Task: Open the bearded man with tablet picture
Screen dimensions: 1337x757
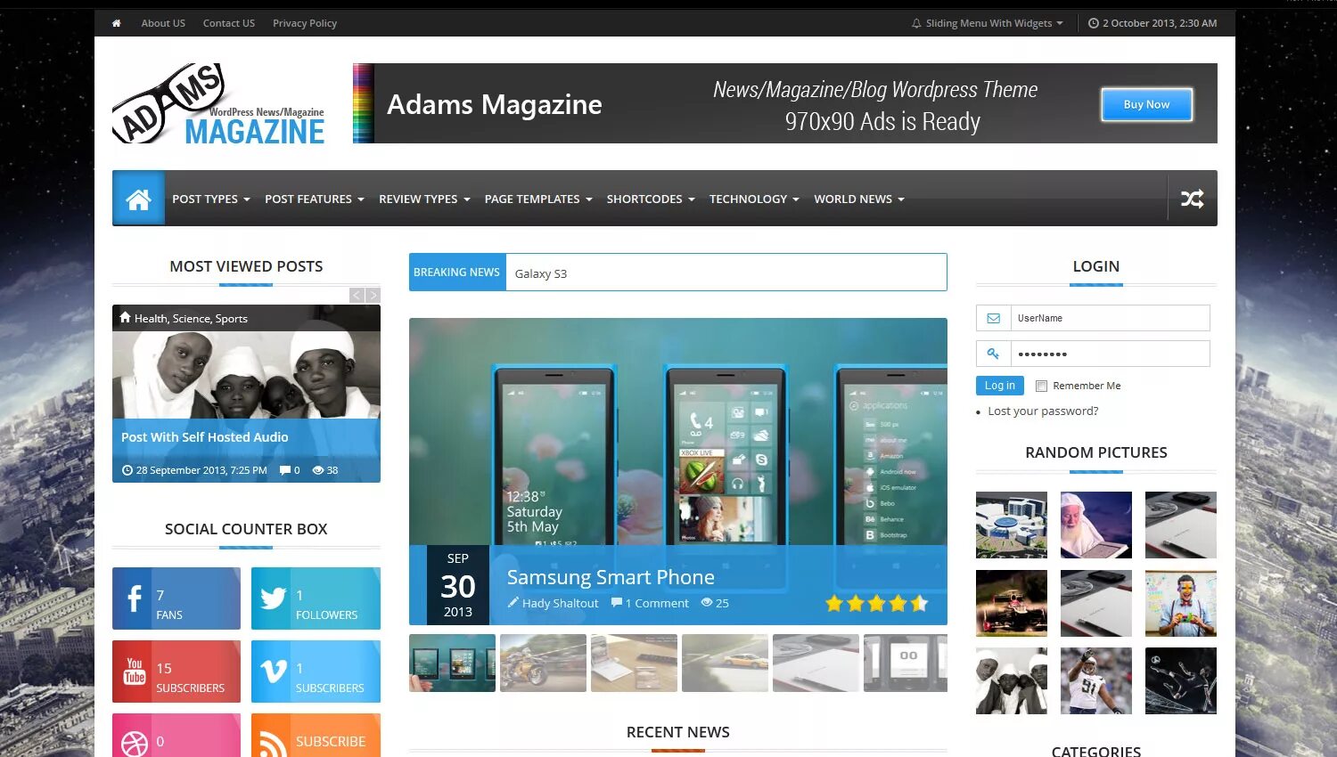Action: [1096, 525]
